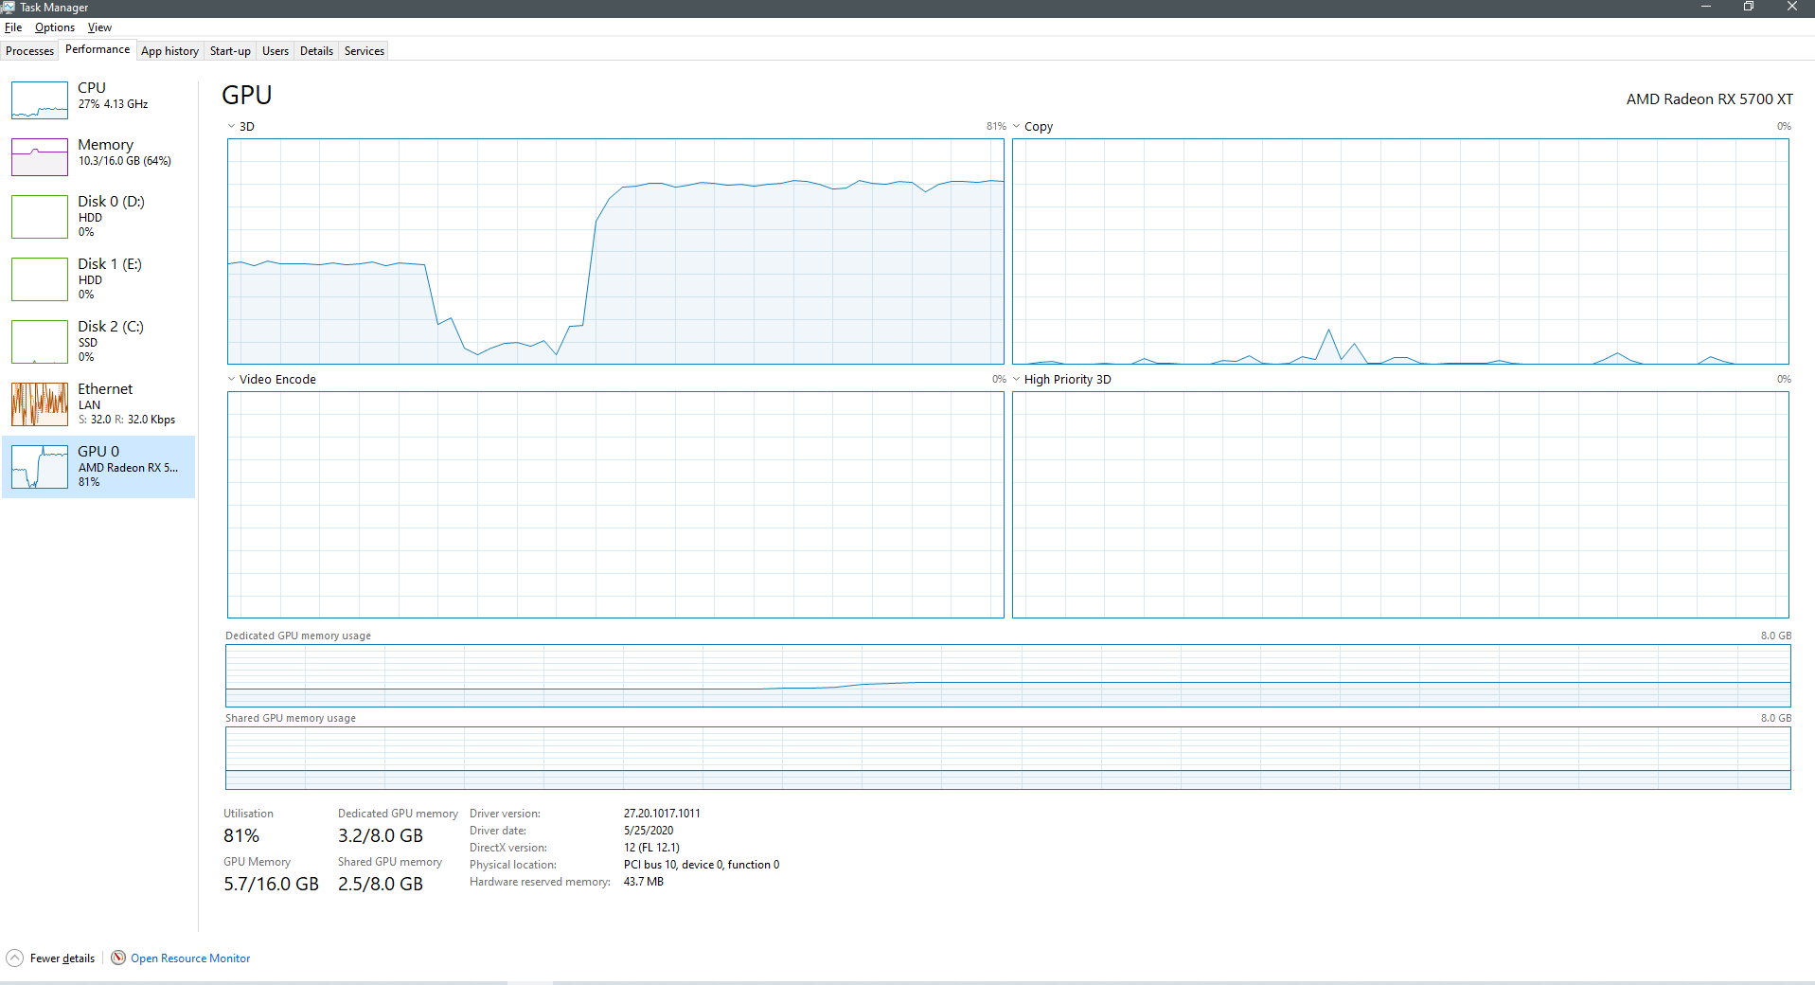
Task: Select the Performance tab
Action: pos(98,49)
